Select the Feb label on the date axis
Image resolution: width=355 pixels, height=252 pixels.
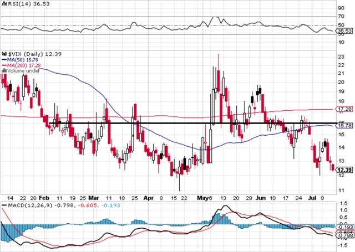coord(44,197)
